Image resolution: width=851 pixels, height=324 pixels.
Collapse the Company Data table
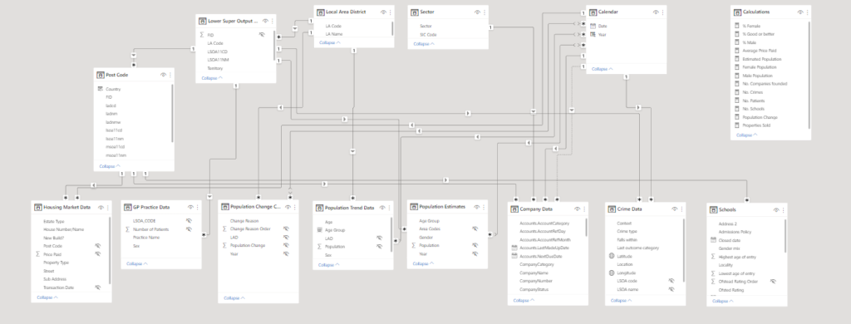point(524,300)
